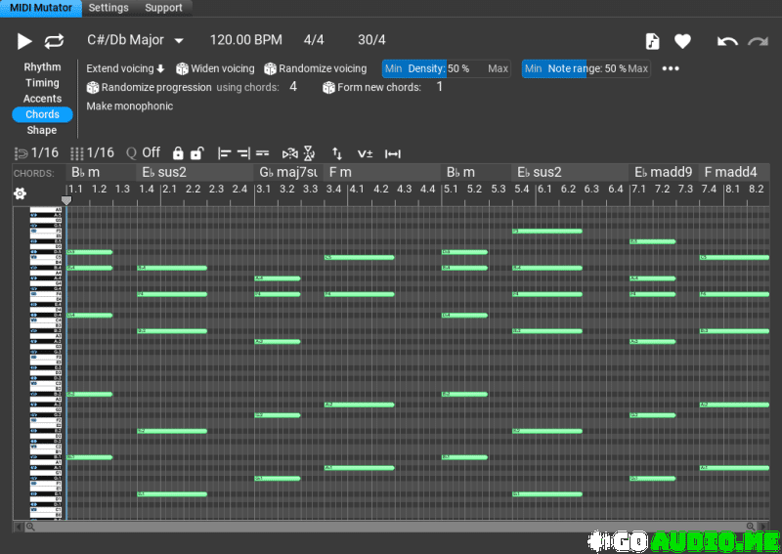The image size is (782, 554).
Task: Click Extend voicing down button
Action: coord(125,68)
